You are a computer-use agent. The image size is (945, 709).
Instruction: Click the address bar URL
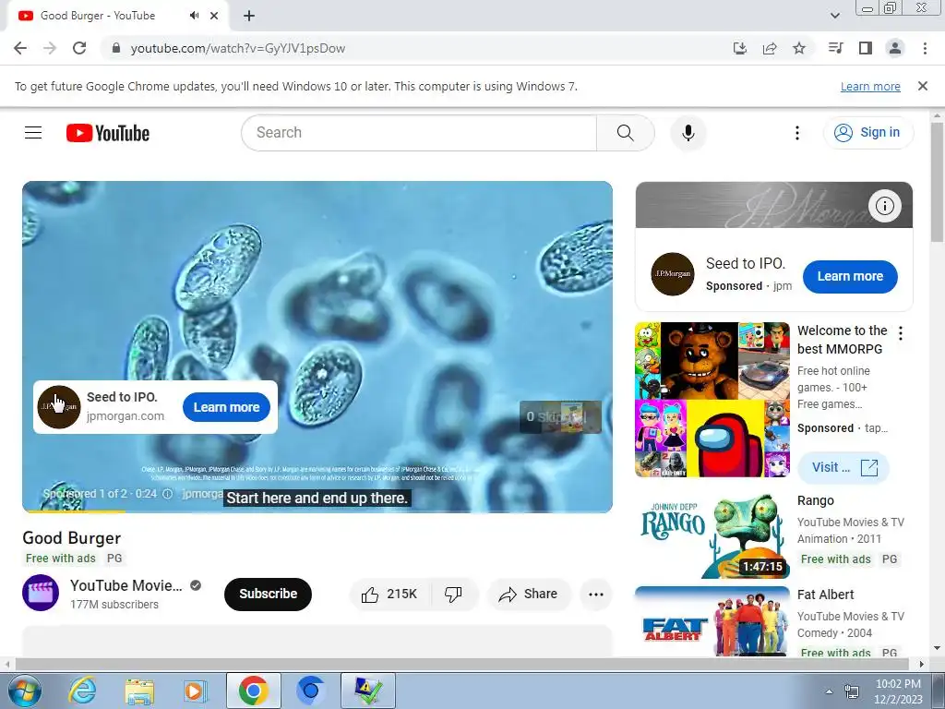pos(238,48)
